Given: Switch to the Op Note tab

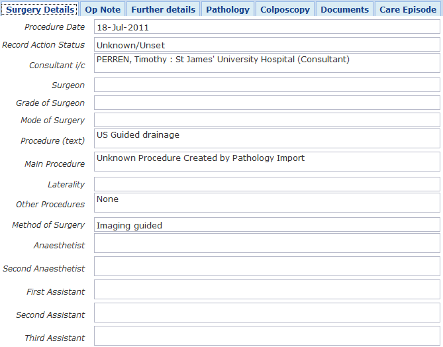Looking at the screenshot, I should coord(103,9).
